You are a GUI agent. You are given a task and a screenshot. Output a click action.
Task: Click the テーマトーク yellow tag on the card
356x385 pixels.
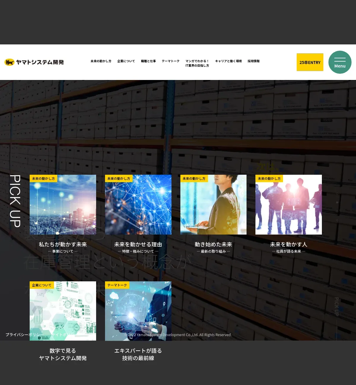117,285
